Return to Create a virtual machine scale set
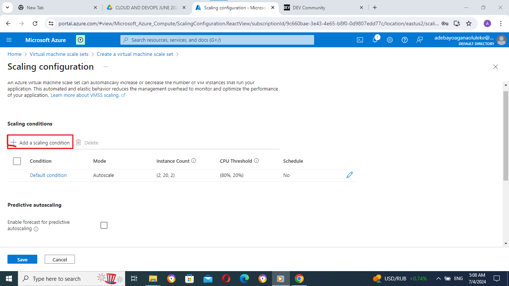This screenshot has width=509, height=286. pyautogui.click(x=135, y=54)
